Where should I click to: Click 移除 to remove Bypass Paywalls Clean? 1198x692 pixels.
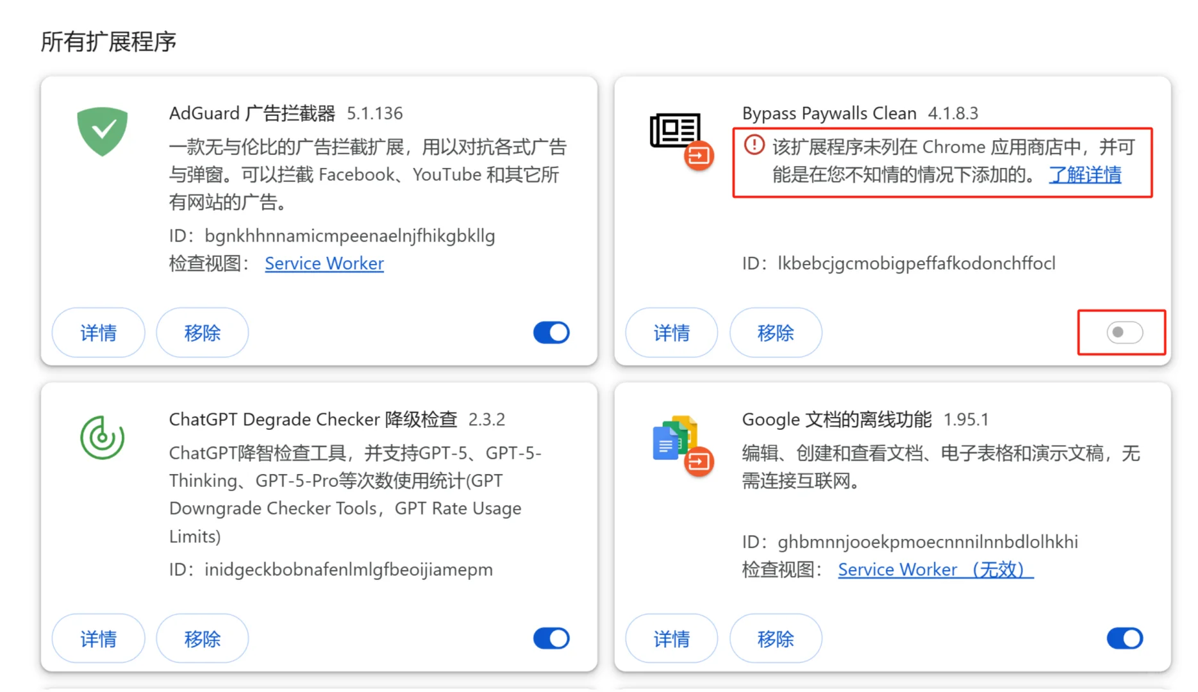pos(776,333)
